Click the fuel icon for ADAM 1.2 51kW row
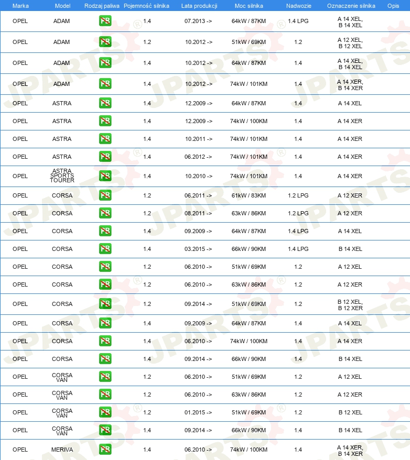The image size is (410, 460). (105, 42)
